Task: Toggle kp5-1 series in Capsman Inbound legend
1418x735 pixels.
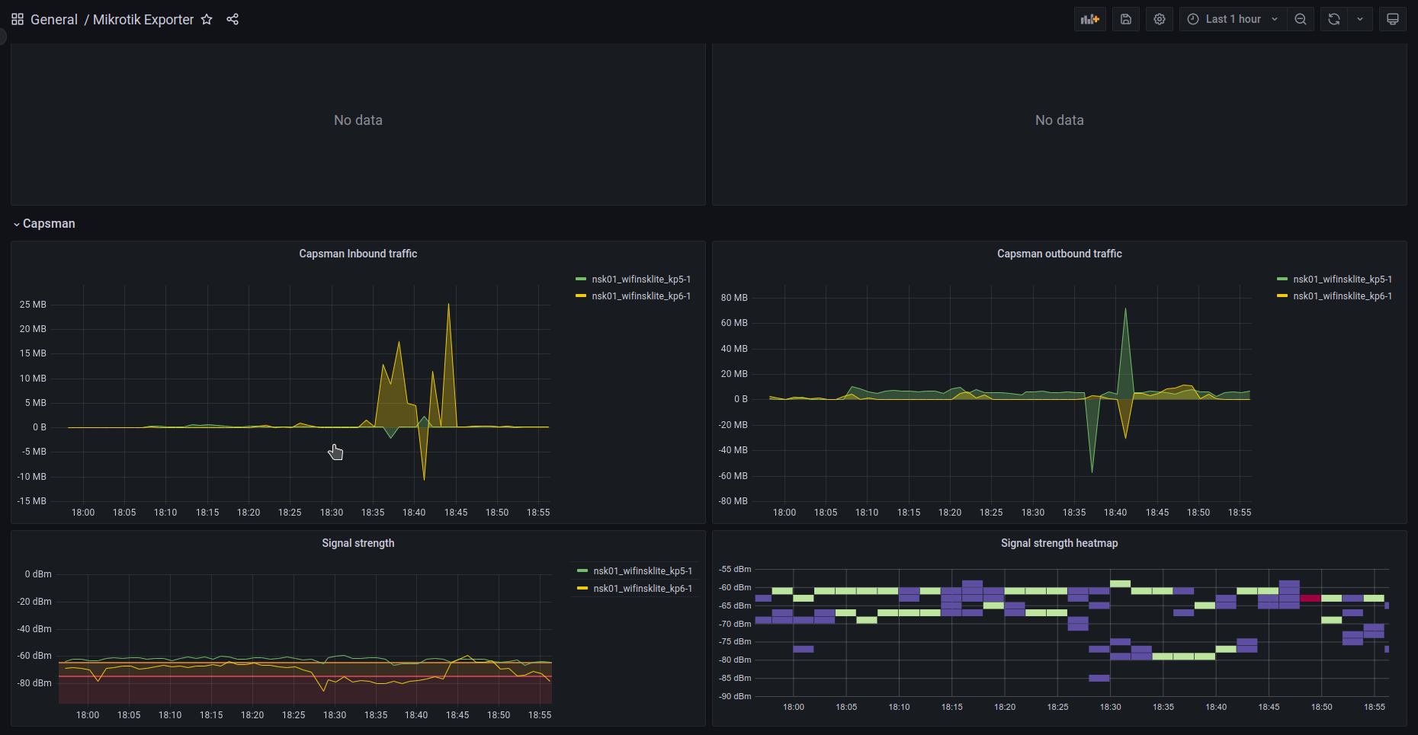Action: (x=640, y=280)
